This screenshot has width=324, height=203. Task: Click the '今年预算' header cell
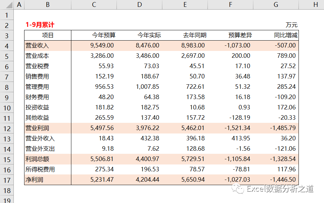pos(94,35)
